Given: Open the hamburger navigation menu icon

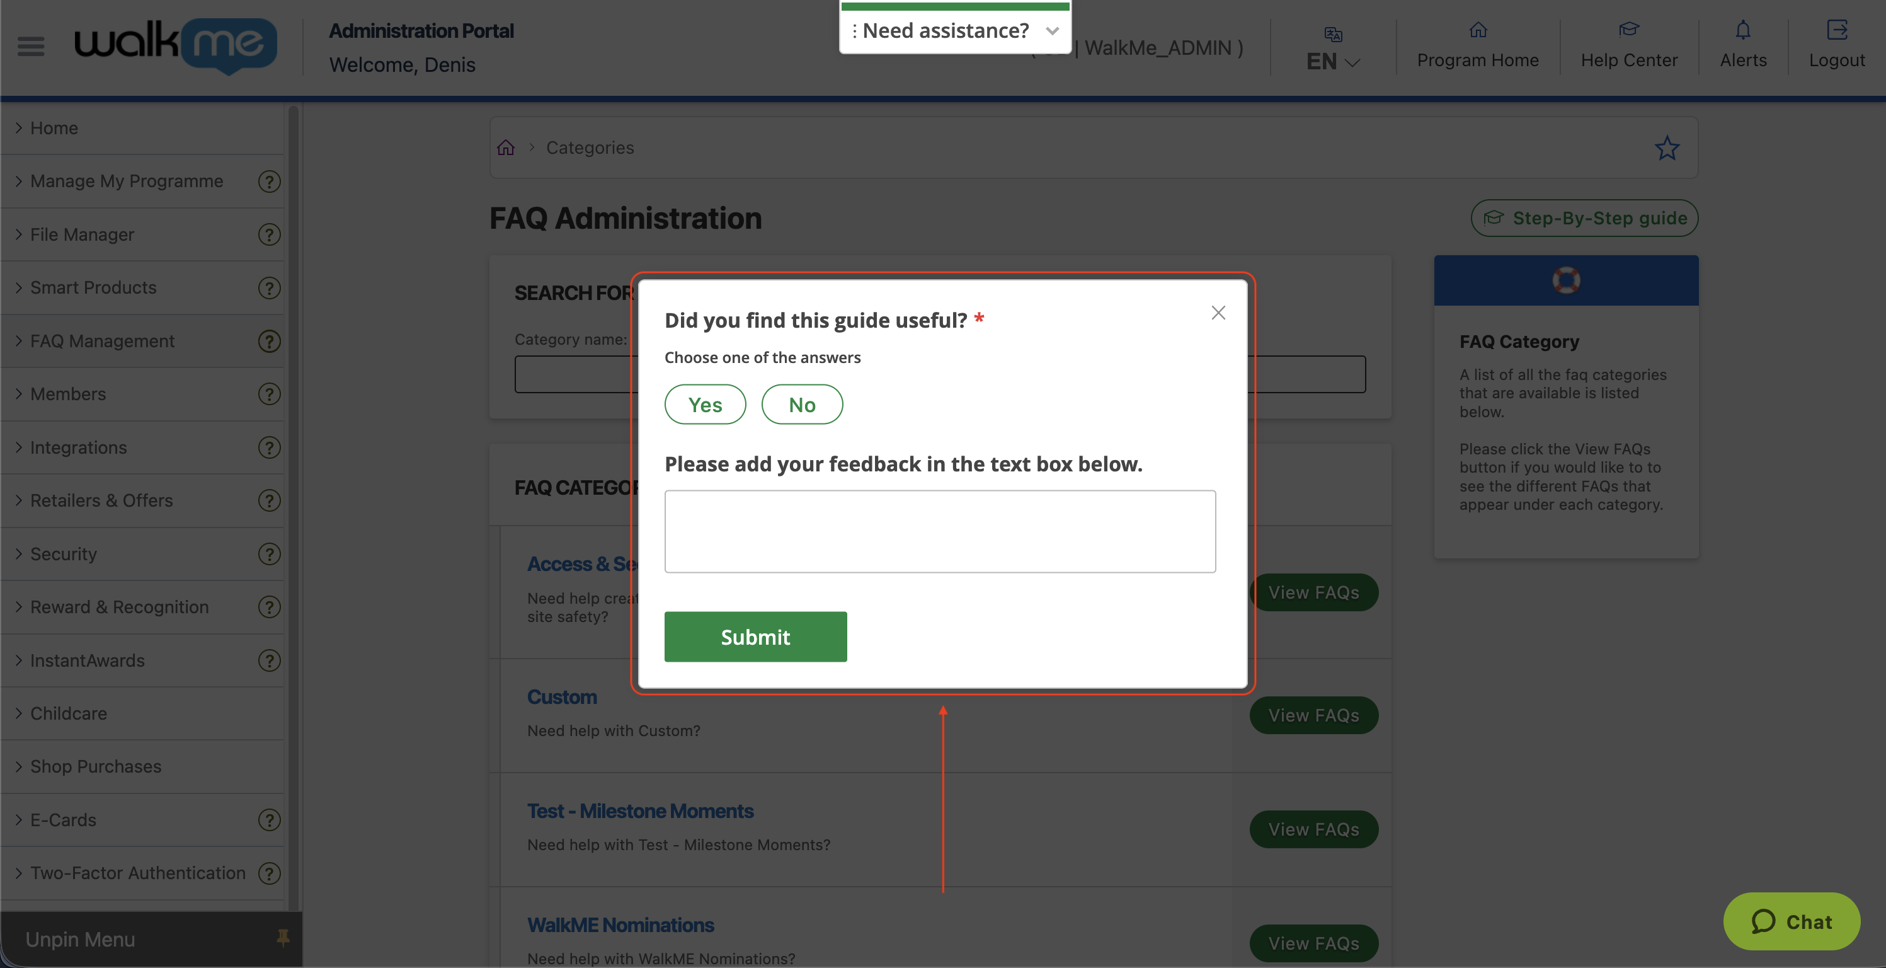Looking at the screenshot, I should [31, 46].
